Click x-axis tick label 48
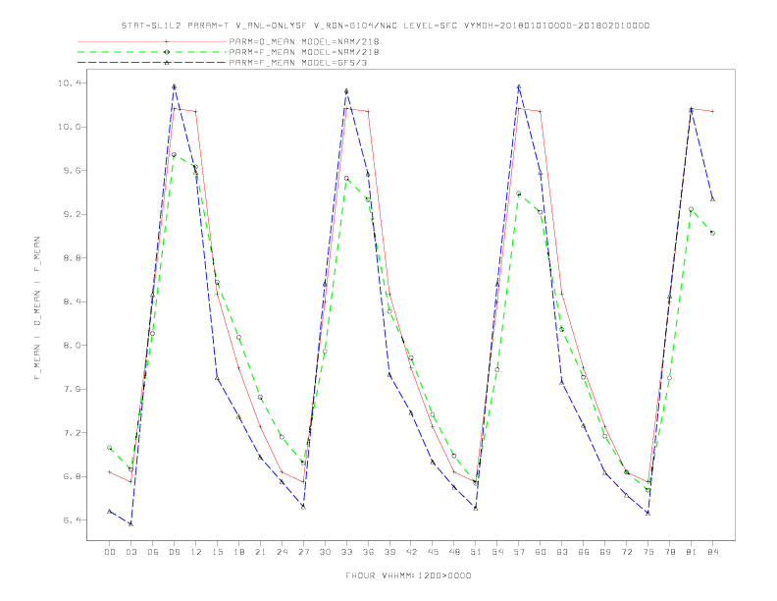The width and height of the screenshot is (777, 601). point(454,552)
